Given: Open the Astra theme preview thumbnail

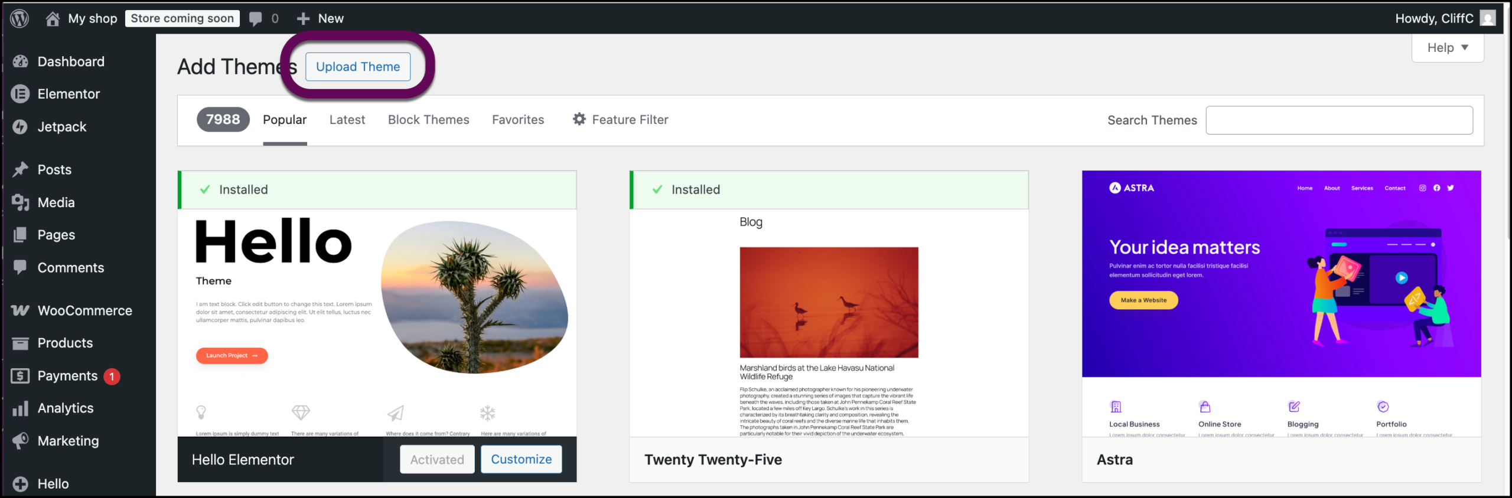Looking at the screenshot, I should pos(1282,304).
